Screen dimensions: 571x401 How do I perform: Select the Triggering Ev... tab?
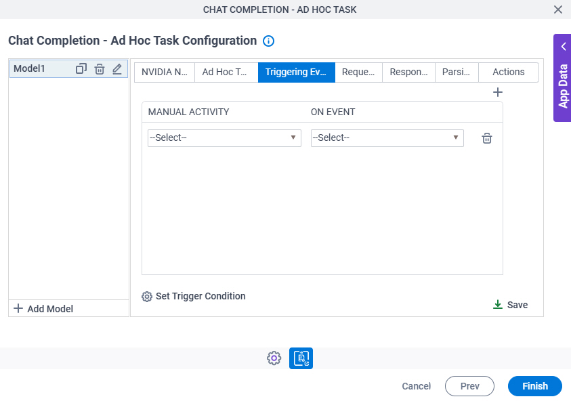click(297, 72)
